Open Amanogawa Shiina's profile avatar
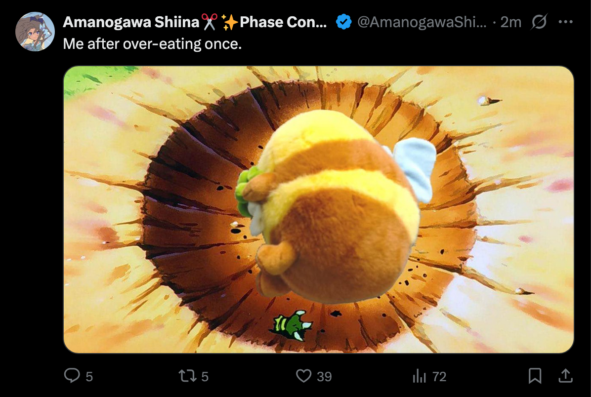Image resolution: width=591 pixels, height=397 pixels. (35, 32)
